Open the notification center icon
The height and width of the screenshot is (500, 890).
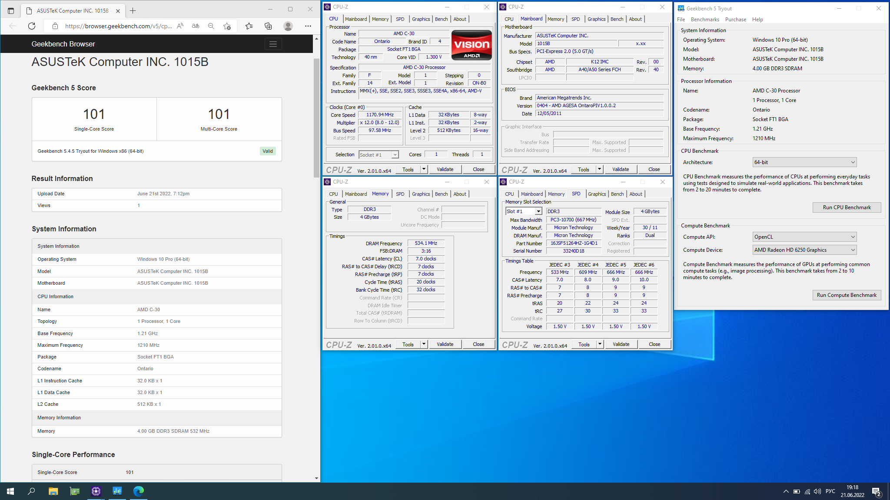click(x=877, y=491)
